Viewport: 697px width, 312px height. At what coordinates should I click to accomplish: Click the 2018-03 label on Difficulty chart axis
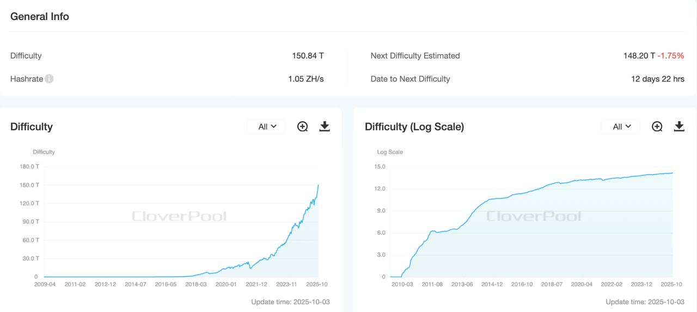pos(195,284)
